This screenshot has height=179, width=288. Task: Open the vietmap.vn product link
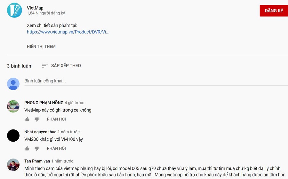68,32
